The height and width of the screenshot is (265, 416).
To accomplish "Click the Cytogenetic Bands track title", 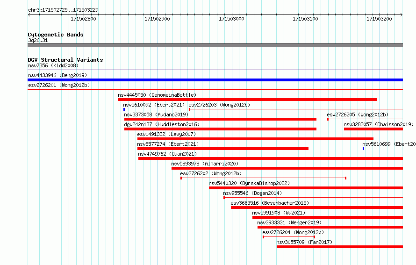I will (56, 35).
